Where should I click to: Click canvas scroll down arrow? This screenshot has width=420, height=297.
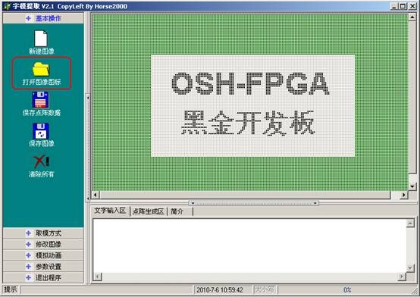coord(412,186)
